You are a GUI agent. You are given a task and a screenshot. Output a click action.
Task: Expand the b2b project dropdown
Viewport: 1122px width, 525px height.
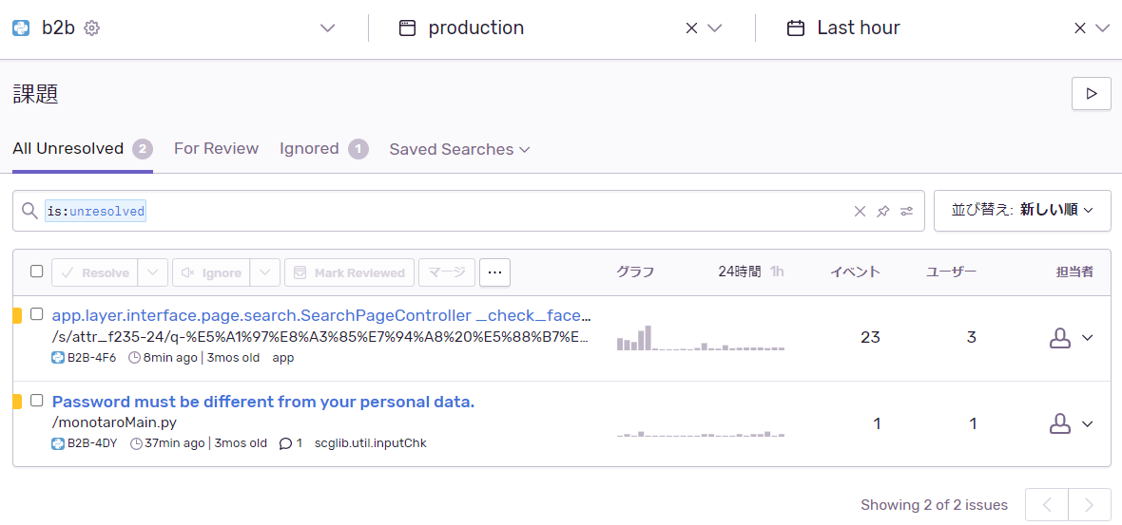click(x=327, y=28)
